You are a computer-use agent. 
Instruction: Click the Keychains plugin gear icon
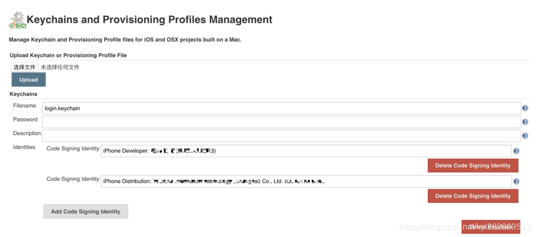(17, 20)
